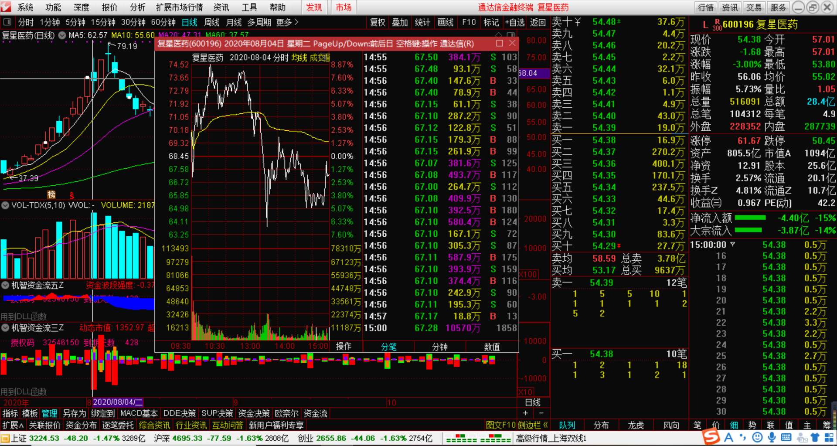Select 值 tab in bottom-right panel
The height and width of the screenshot is (446, 837).
pos(789,425)
